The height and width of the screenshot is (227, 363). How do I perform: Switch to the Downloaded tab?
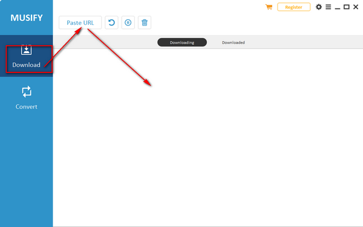233,42
